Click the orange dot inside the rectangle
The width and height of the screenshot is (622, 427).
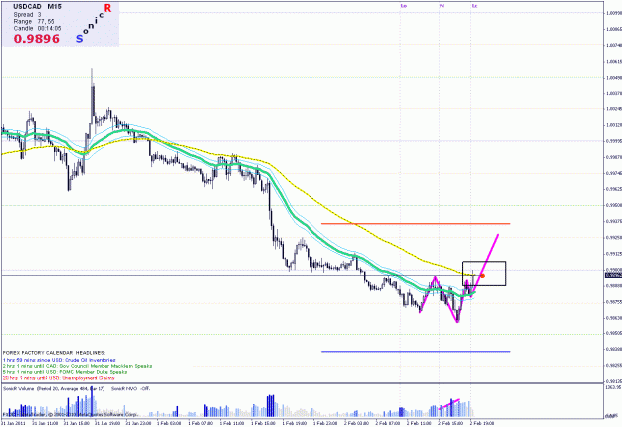[482, 276]
